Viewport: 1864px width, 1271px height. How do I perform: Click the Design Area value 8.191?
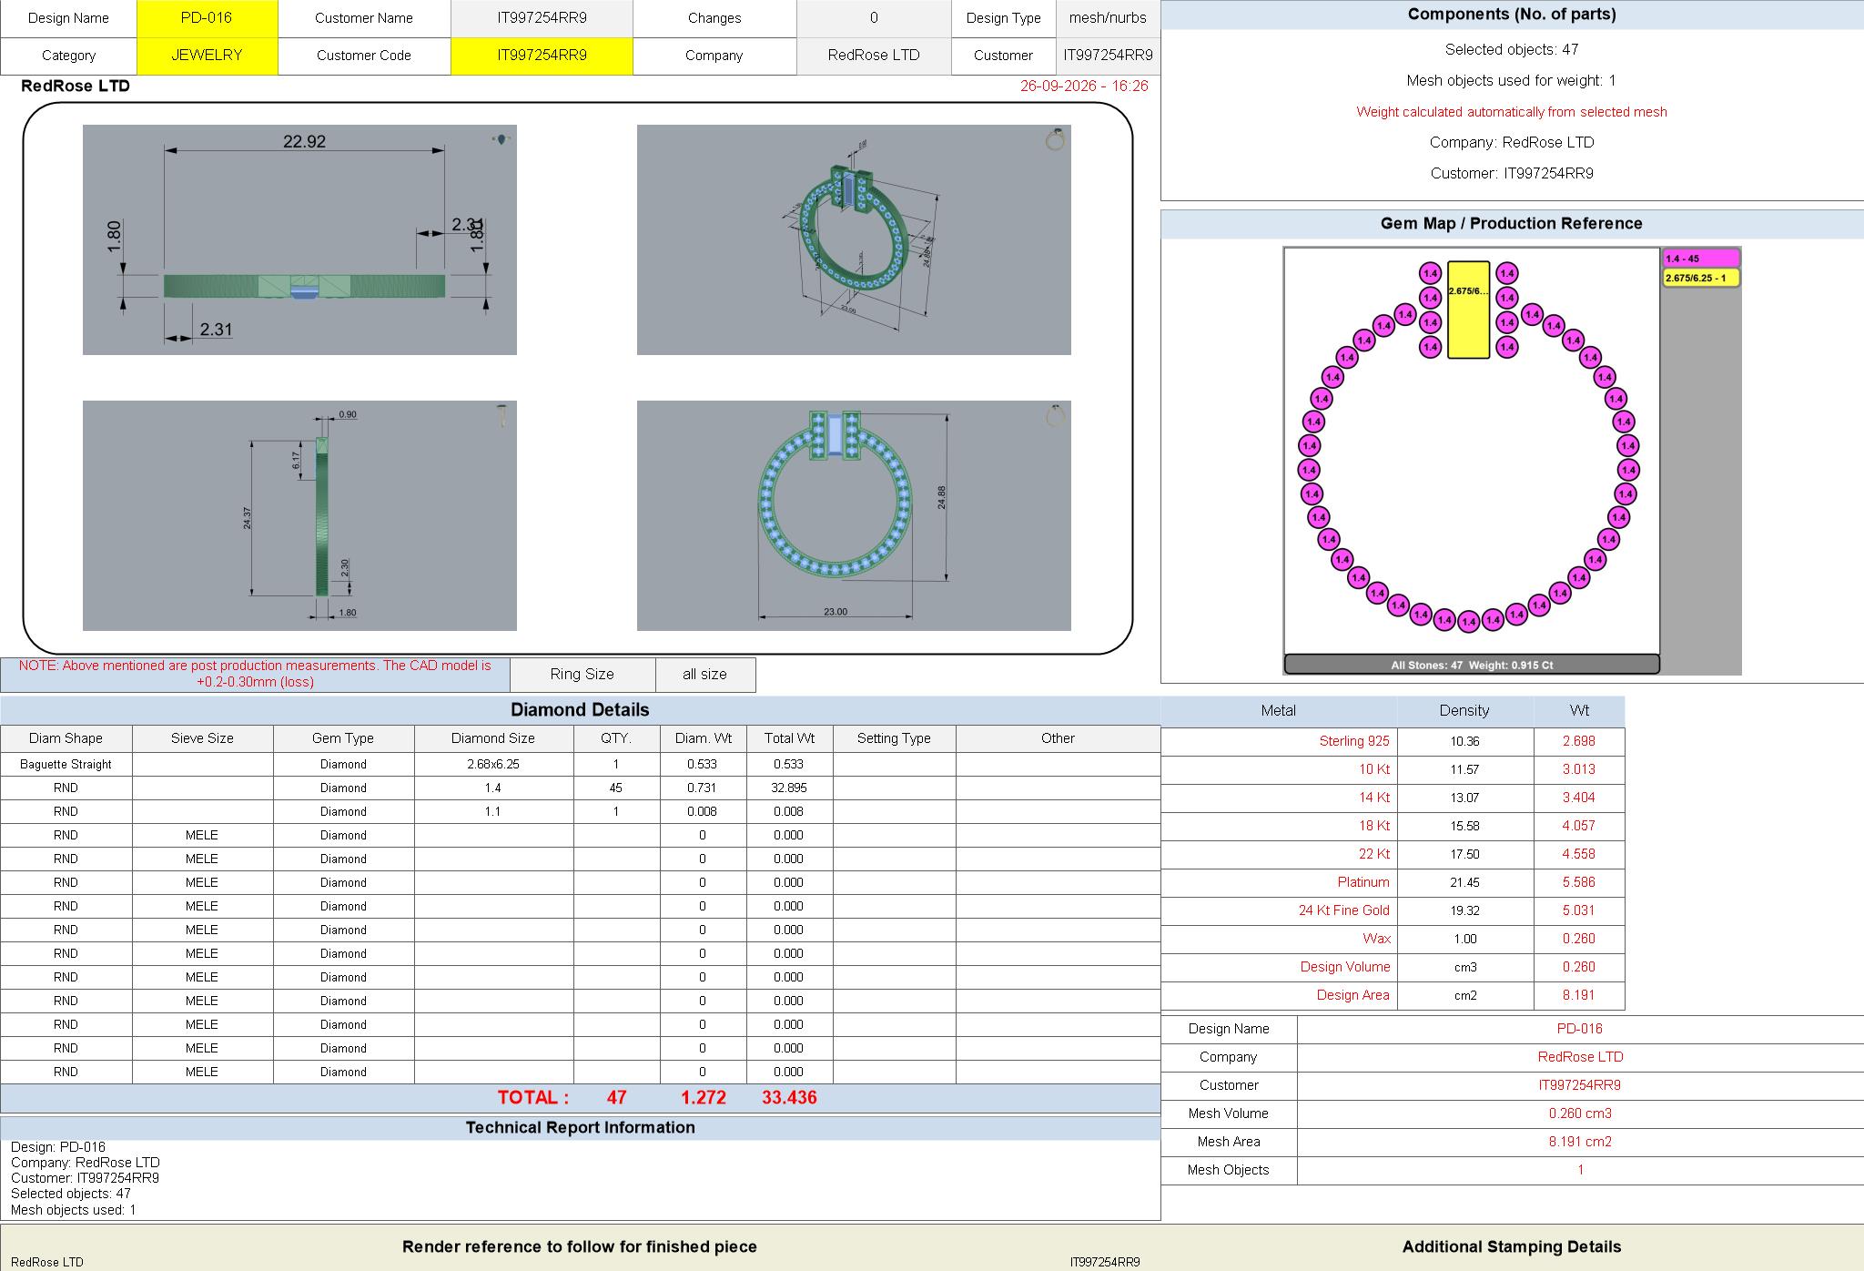tap(1579, 995)
